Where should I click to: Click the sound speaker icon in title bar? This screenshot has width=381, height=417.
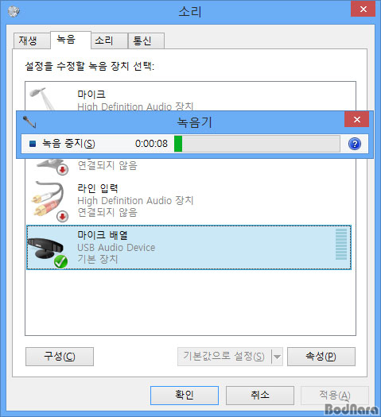tap(14, 11)
